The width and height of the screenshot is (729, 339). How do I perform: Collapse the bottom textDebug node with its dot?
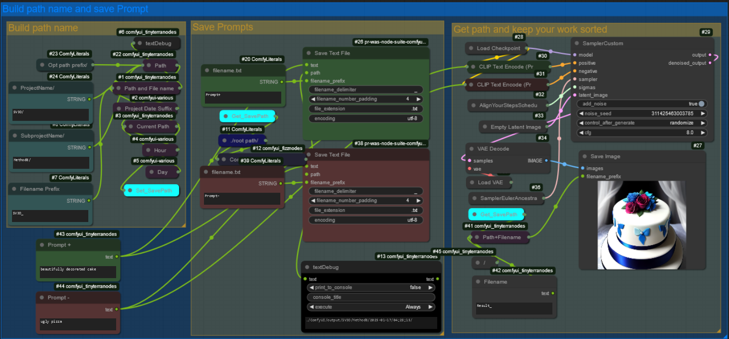pos(307,268)
